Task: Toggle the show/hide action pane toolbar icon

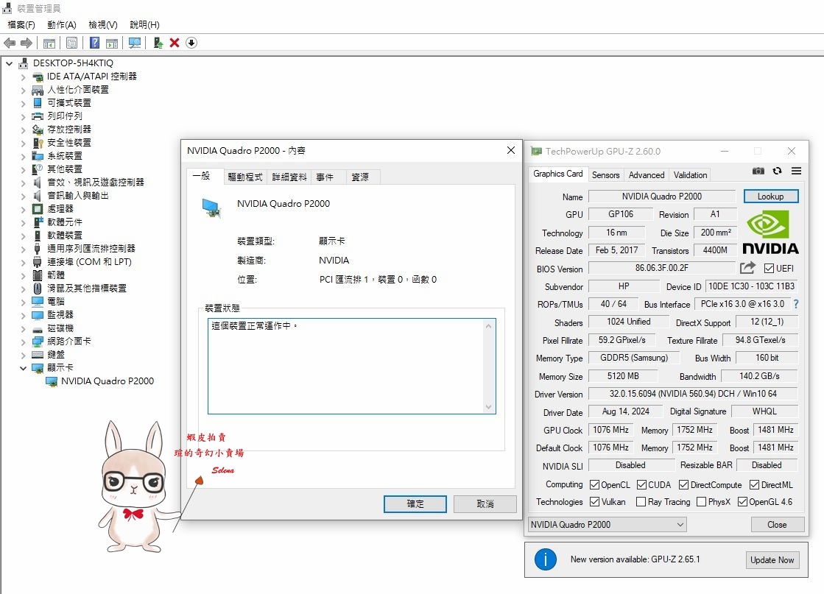Action: point(112,43)
